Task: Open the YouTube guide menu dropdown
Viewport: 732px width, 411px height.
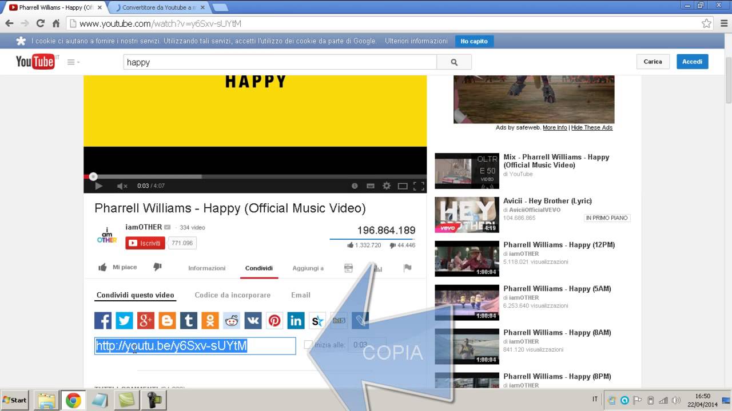Action: pyautogui.click(x=73, y=62)
